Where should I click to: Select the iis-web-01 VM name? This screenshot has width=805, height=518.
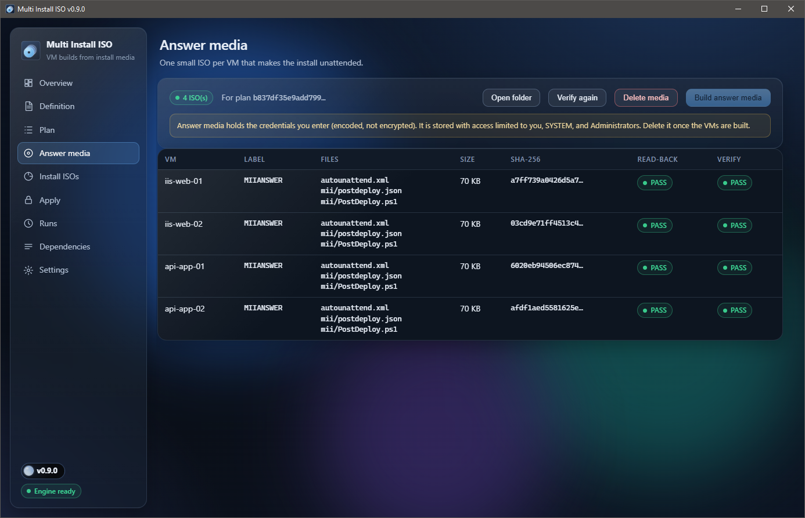pos(184,181)
